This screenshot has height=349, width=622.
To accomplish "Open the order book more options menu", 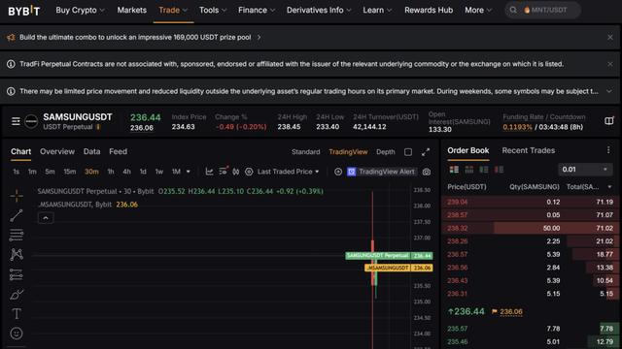I will tap(608, 150).
